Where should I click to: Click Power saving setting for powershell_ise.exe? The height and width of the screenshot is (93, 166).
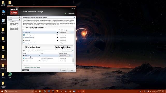coord(63,58)
